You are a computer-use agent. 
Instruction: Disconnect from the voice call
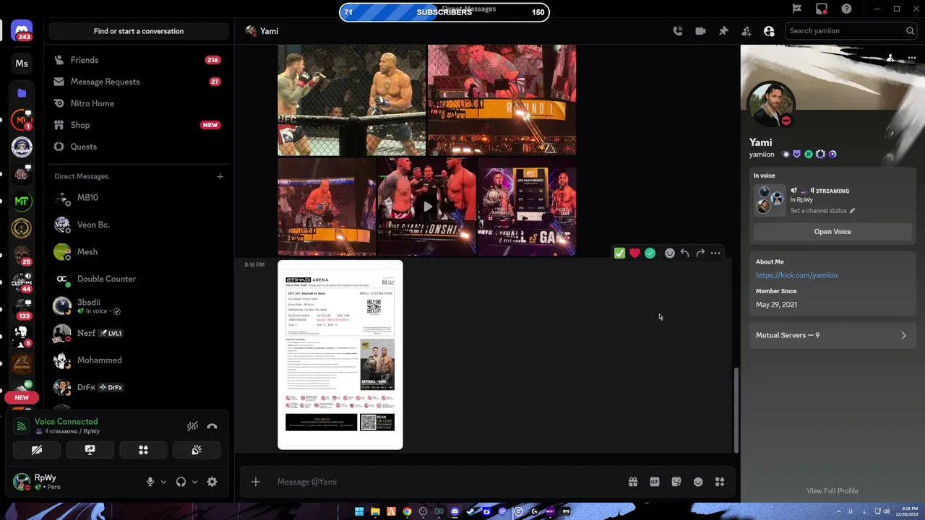click(x=212, y=426)
